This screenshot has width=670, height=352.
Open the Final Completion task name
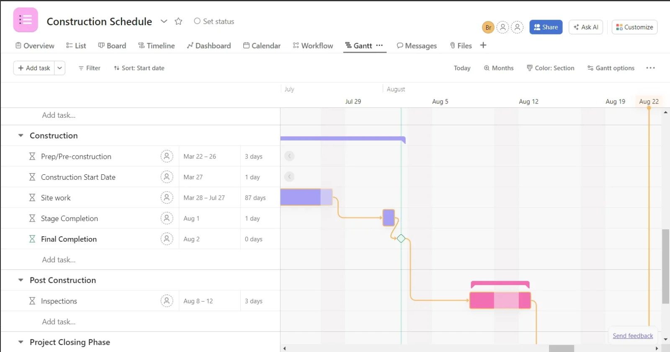(x=69, y=239)
